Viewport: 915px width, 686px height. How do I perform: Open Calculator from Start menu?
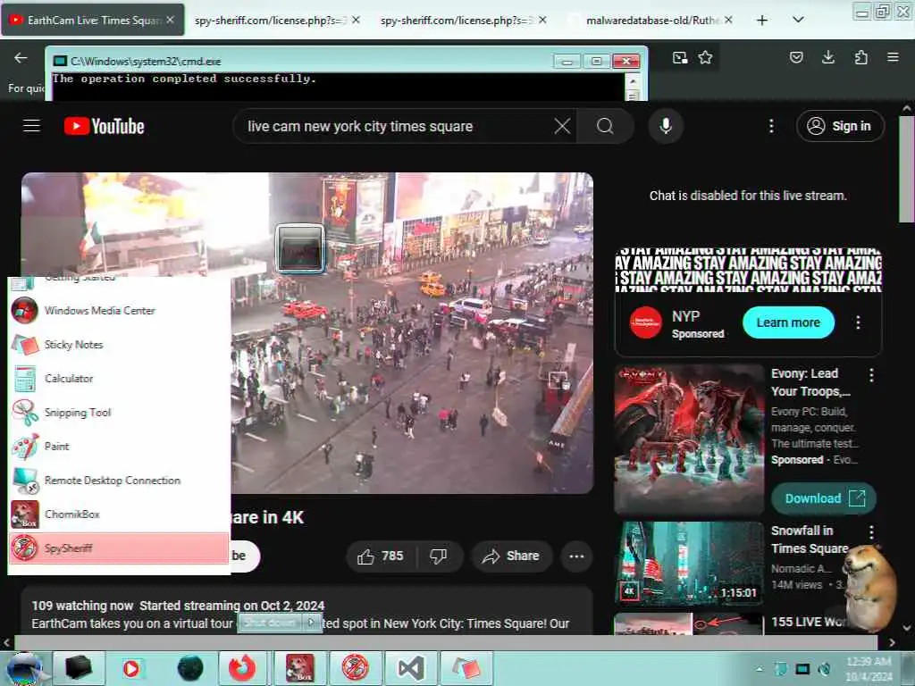tap(119, 378)
